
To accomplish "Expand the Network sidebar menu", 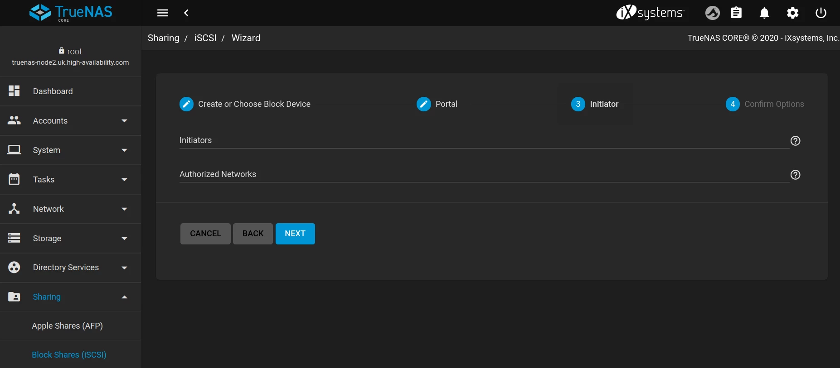I will pyautogui.click(x=70, y=209).
